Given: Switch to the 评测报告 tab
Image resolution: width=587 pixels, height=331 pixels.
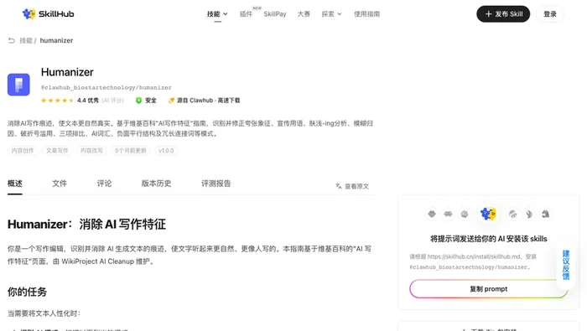Looking at the screenshot, I should [x=216, y=184].
